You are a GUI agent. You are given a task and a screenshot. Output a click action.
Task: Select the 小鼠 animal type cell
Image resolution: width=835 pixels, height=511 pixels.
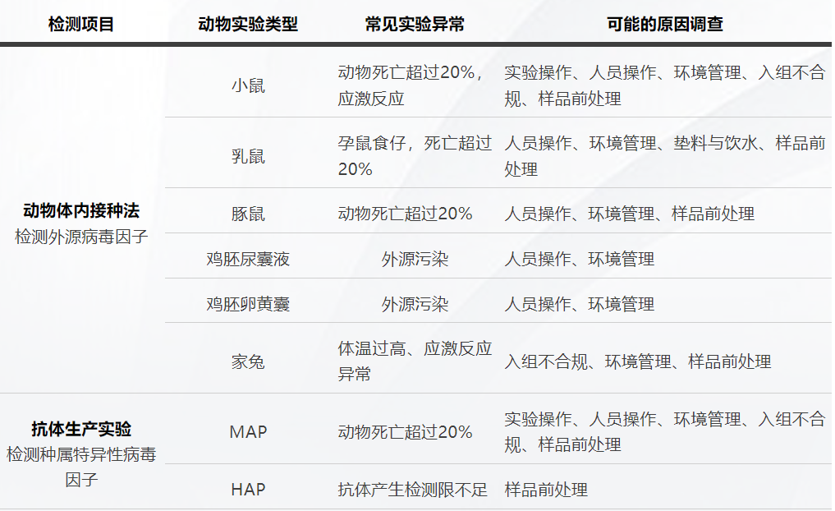pyautogui.click(x=248, y=85)
